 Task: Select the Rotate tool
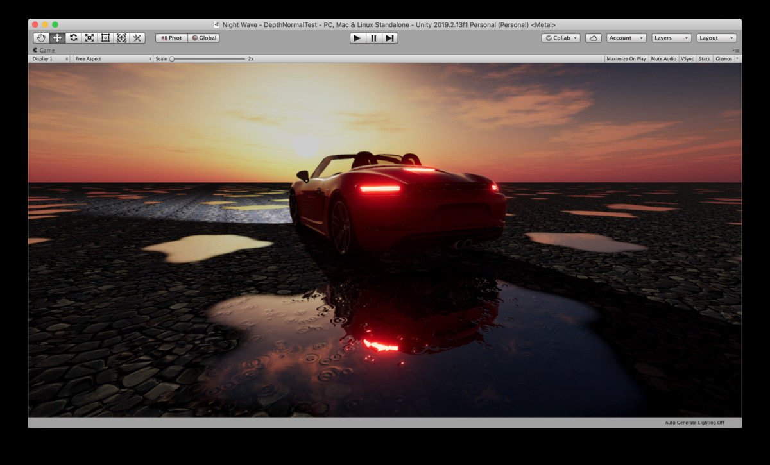pyautogui.click(x=73, y=37)
